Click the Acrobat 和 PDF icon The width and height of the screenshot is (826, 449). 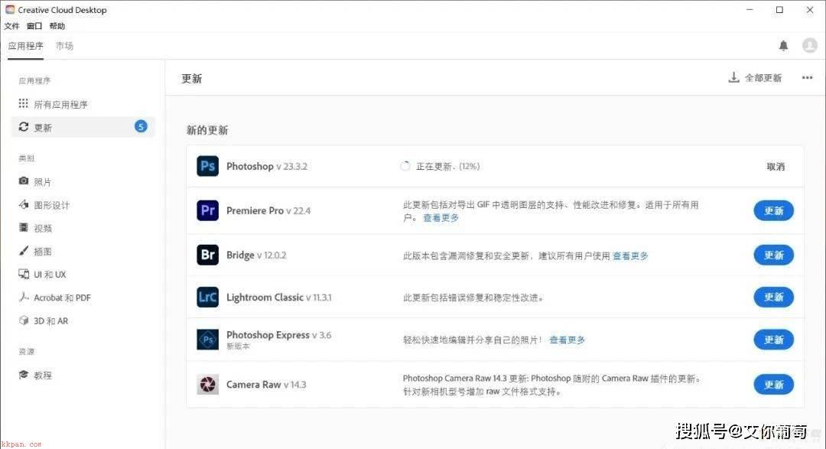(24, 298)
